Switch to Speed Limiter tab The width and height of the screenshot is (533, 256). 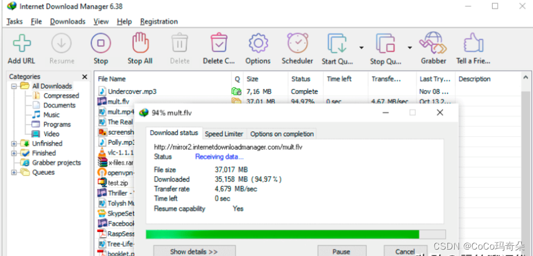pos(224,134)
